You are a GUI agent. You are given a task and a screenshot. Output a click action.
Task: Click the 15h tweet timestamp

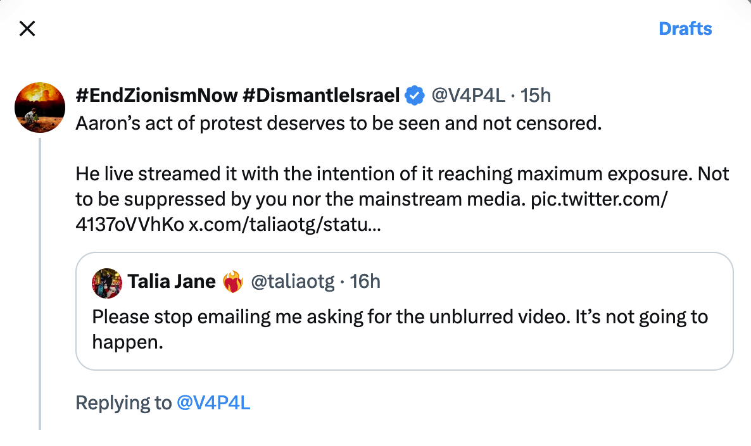click(536, 96)
